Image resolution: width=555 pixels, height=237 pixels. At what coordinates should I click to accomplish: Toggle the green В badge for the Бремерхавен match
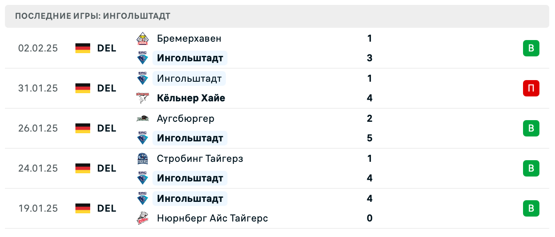point(531,48)
